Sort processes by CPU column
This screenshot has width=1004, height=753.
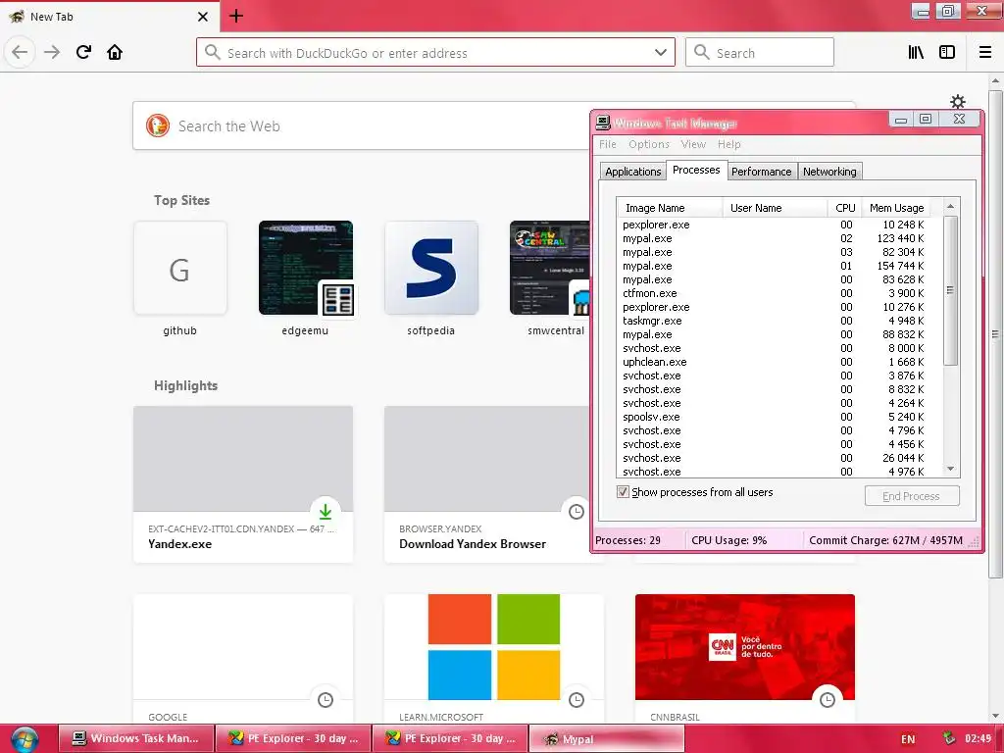pos(844,208)
